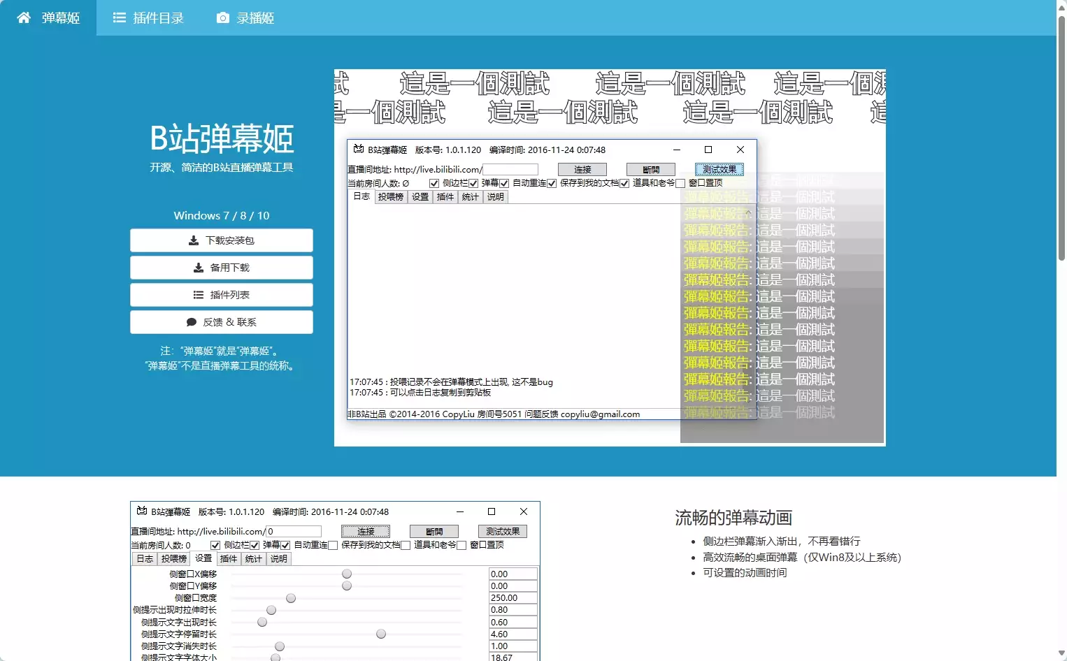Enable 窗口置顶 checkbox in the log-tab window
Image resolution: width=1067 pixels, height=661 pixels.
tap(680, 183)
